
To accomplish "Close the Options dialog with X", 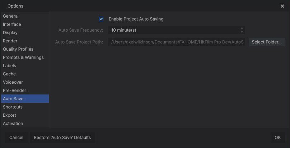I will click(x=282, y=6).
